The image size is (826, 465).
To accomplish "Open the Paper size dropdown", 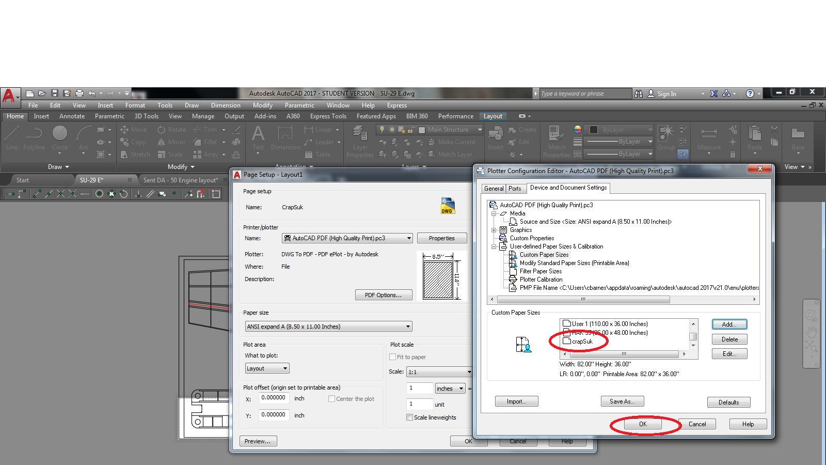I will (328, 327).
